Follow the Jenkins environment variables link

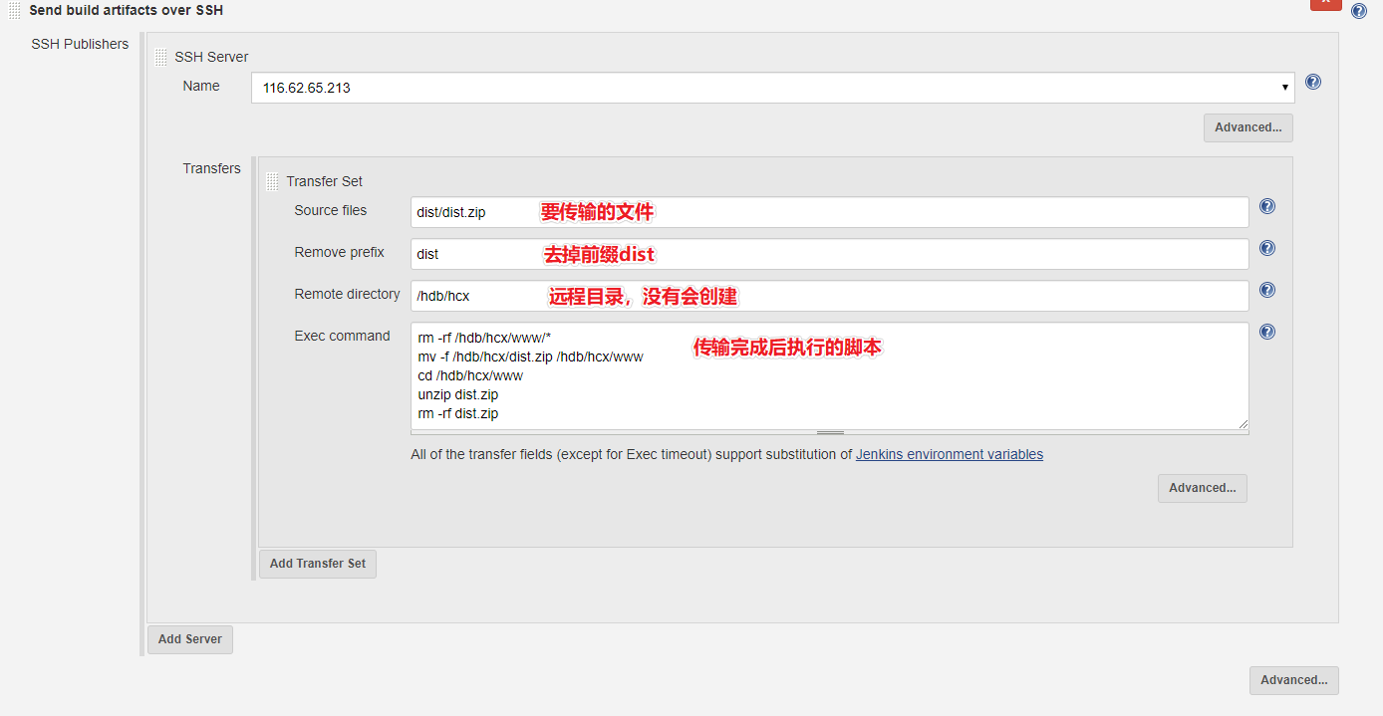pyautogui.click(x=949, y=454)
